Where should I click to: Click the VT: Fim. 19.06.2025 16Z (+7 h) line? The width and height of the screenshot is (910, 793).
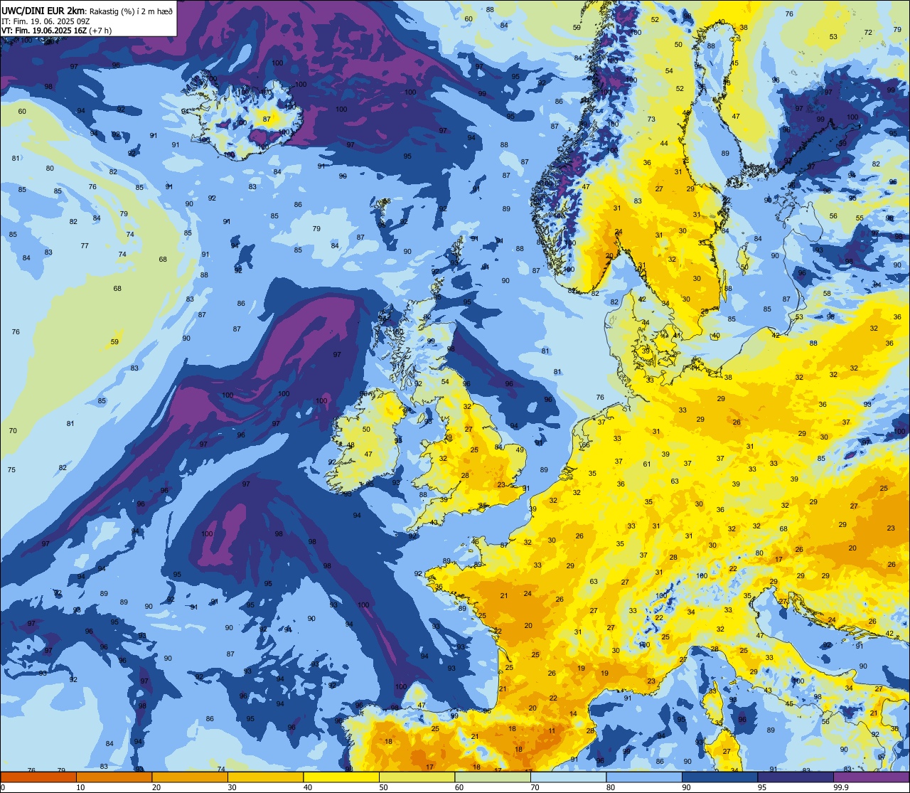tap(57, 31)
